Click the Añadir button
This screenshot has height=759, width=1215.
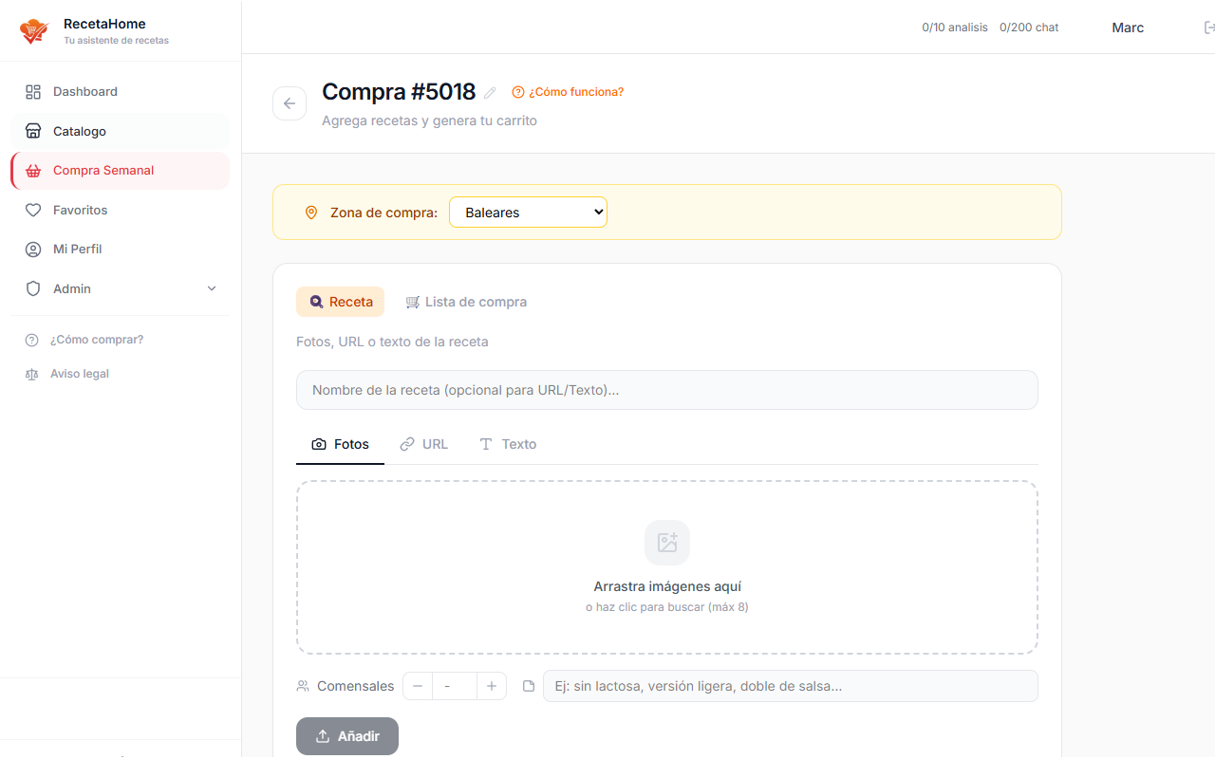tap(346, 735)
